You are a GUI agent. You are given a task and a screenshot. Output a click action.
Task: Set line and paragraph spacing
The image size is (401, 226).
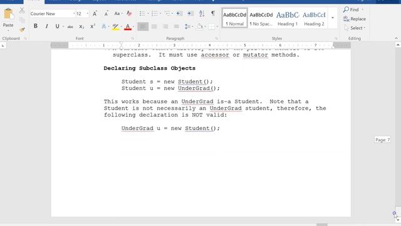tap(187, 26)
